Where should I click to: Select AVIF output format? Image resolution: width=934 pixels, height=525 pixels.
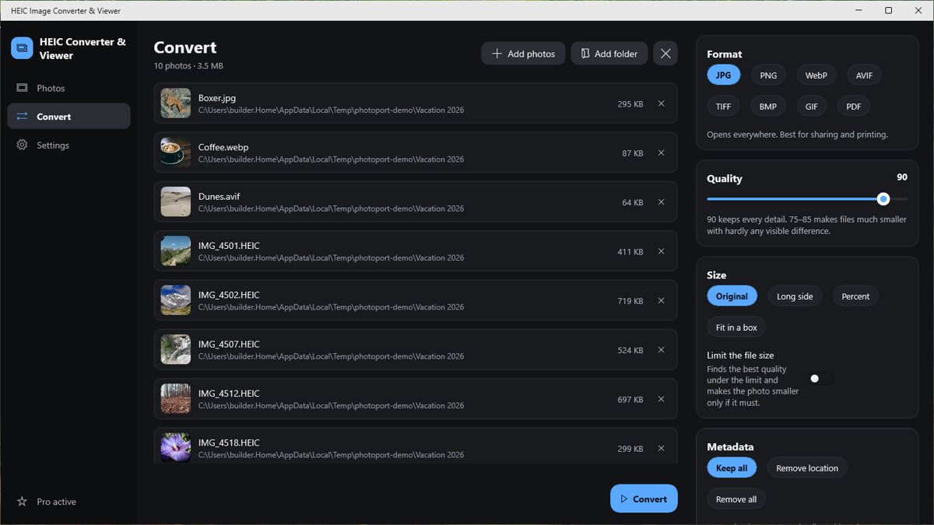865,75
